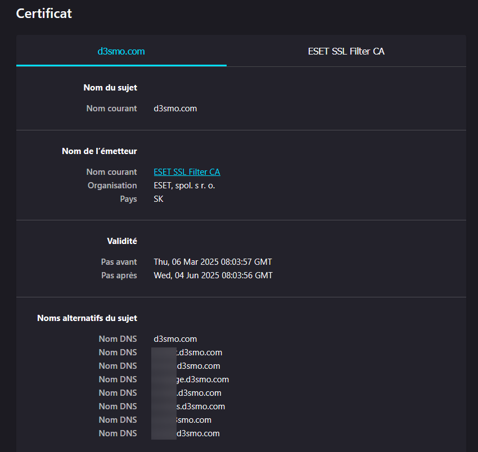
Task: Open the ESET SSL Filter CA tab
Action: (x=346, y=51)
